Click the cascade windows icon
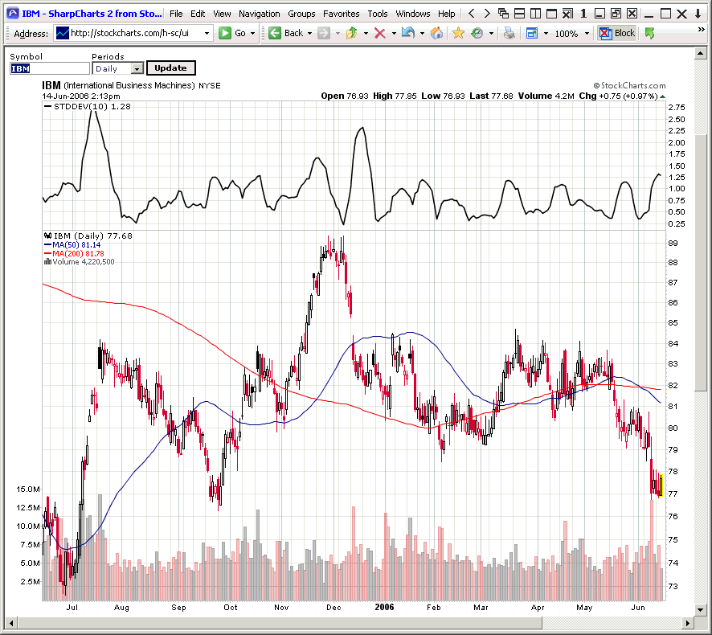 coord(503,14)
